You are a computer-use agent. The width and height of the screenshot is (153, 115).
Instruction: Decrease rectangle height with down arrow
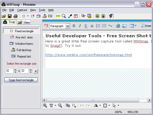(x=31, y=72)
